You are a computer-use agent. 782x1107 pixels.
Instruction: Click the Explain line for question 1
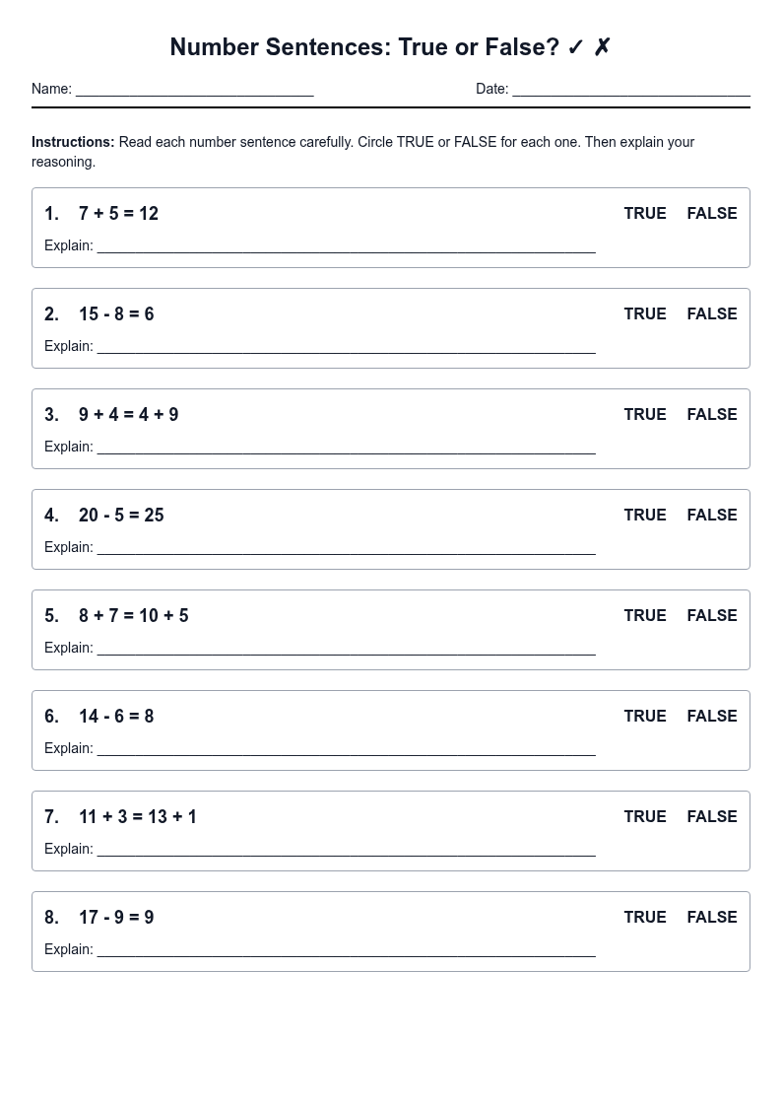[x=347, y=245]
